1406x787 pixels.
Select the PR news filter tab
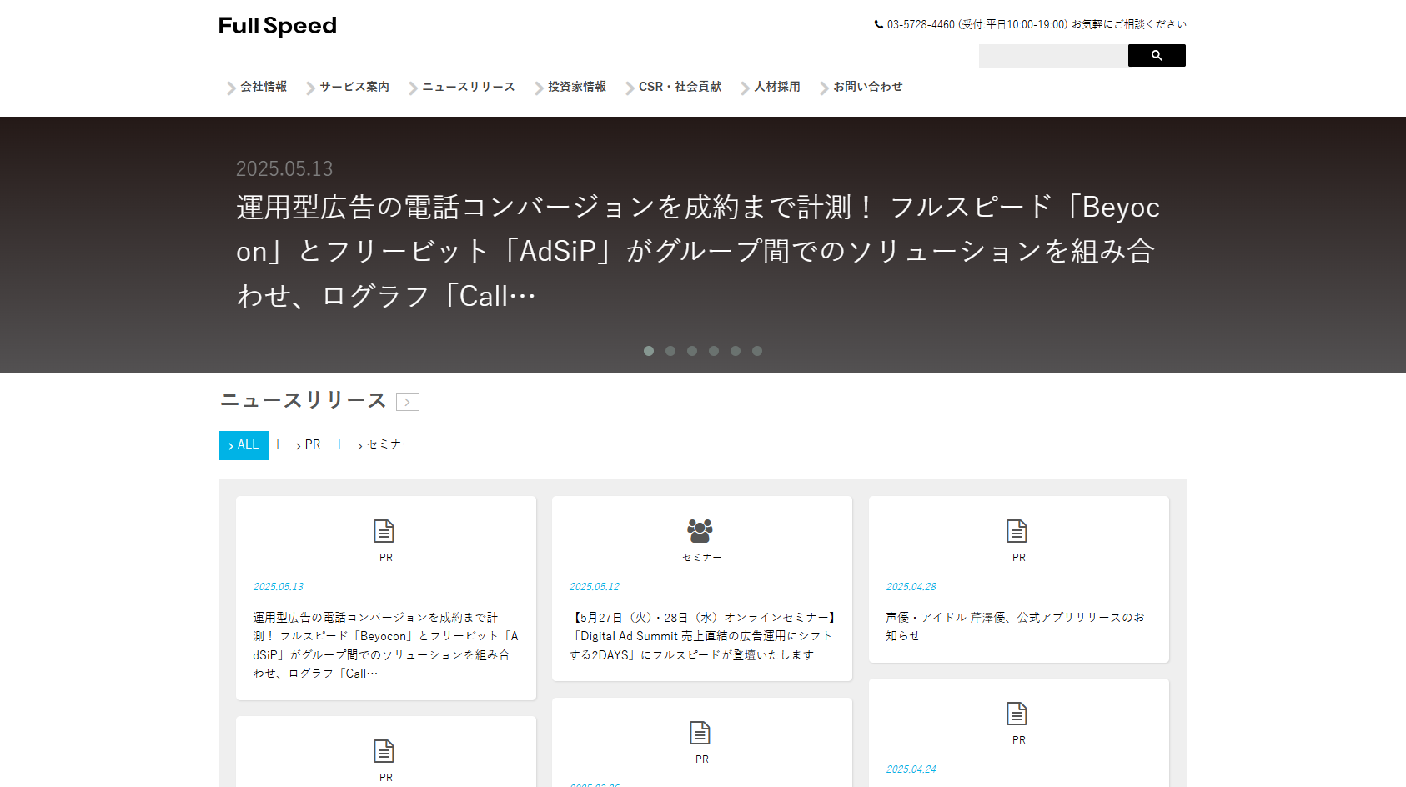[x=308, y=445]
